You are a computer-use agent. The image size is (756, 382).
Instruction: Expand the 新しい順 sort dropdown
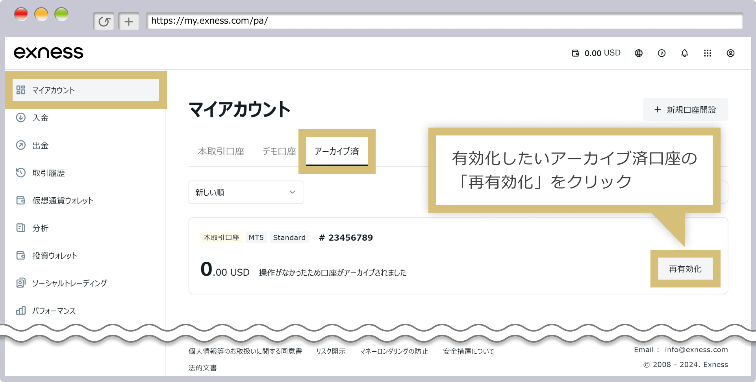click(246, 192)
